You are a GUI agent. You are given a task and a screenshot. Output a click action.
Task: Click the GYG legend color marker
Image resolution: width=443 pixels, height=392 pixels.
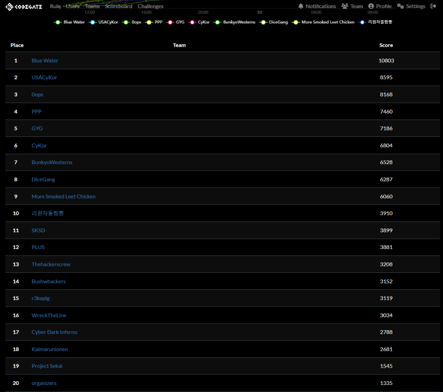point(170,22)
